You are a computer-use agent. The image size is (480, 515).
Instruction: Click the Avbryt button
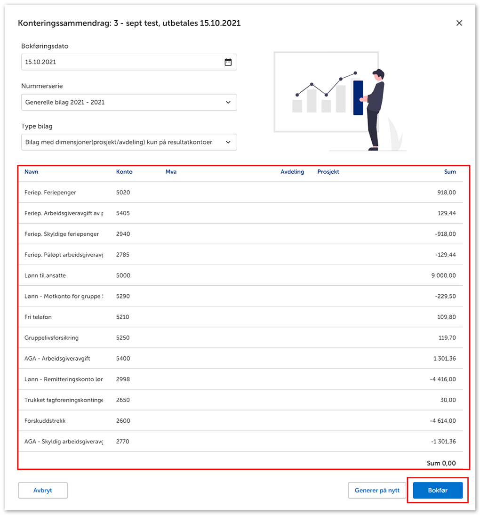43,490
